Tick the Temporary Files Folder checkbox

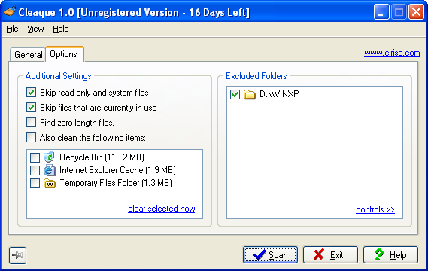coord(35,183)
